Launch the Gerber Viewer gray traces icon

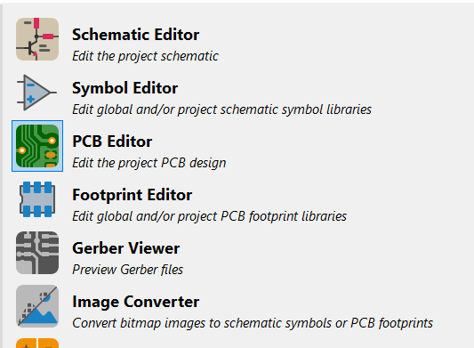pyautogui.click(x=37, y=253)
